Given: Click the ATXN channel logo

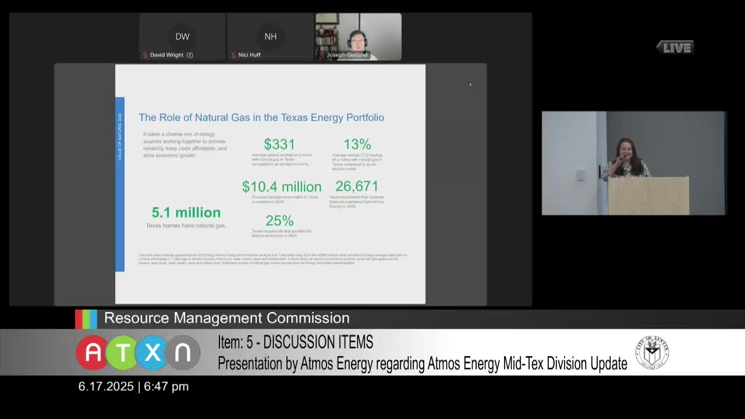Looking at the screenshot, I should [x=138, y=353].
